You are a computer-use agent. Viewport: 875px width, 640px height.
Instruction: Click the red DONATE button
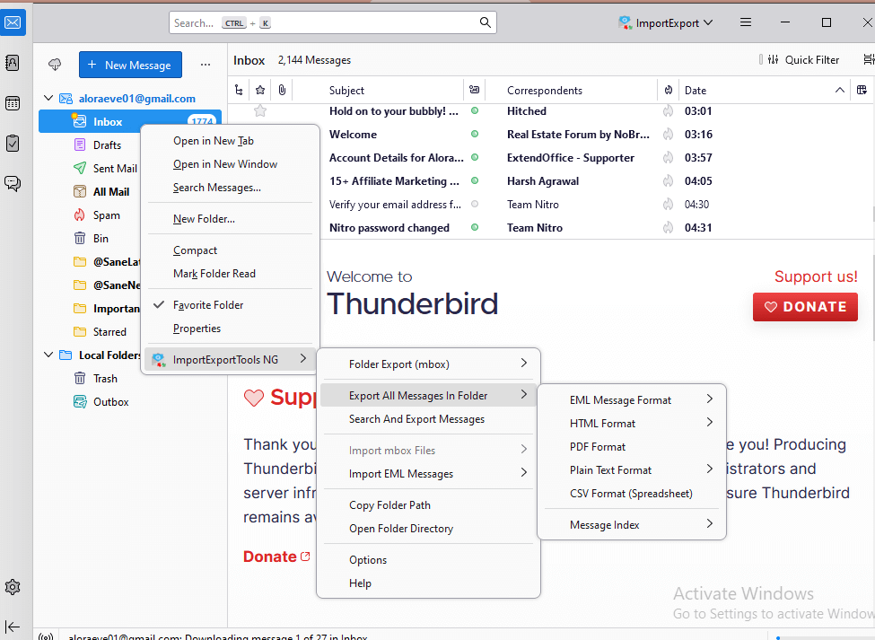coord(805,306)
